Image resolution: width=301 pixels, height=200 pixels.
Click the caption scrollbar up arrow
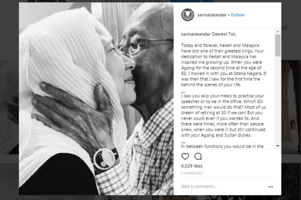(x=278, y=31)
